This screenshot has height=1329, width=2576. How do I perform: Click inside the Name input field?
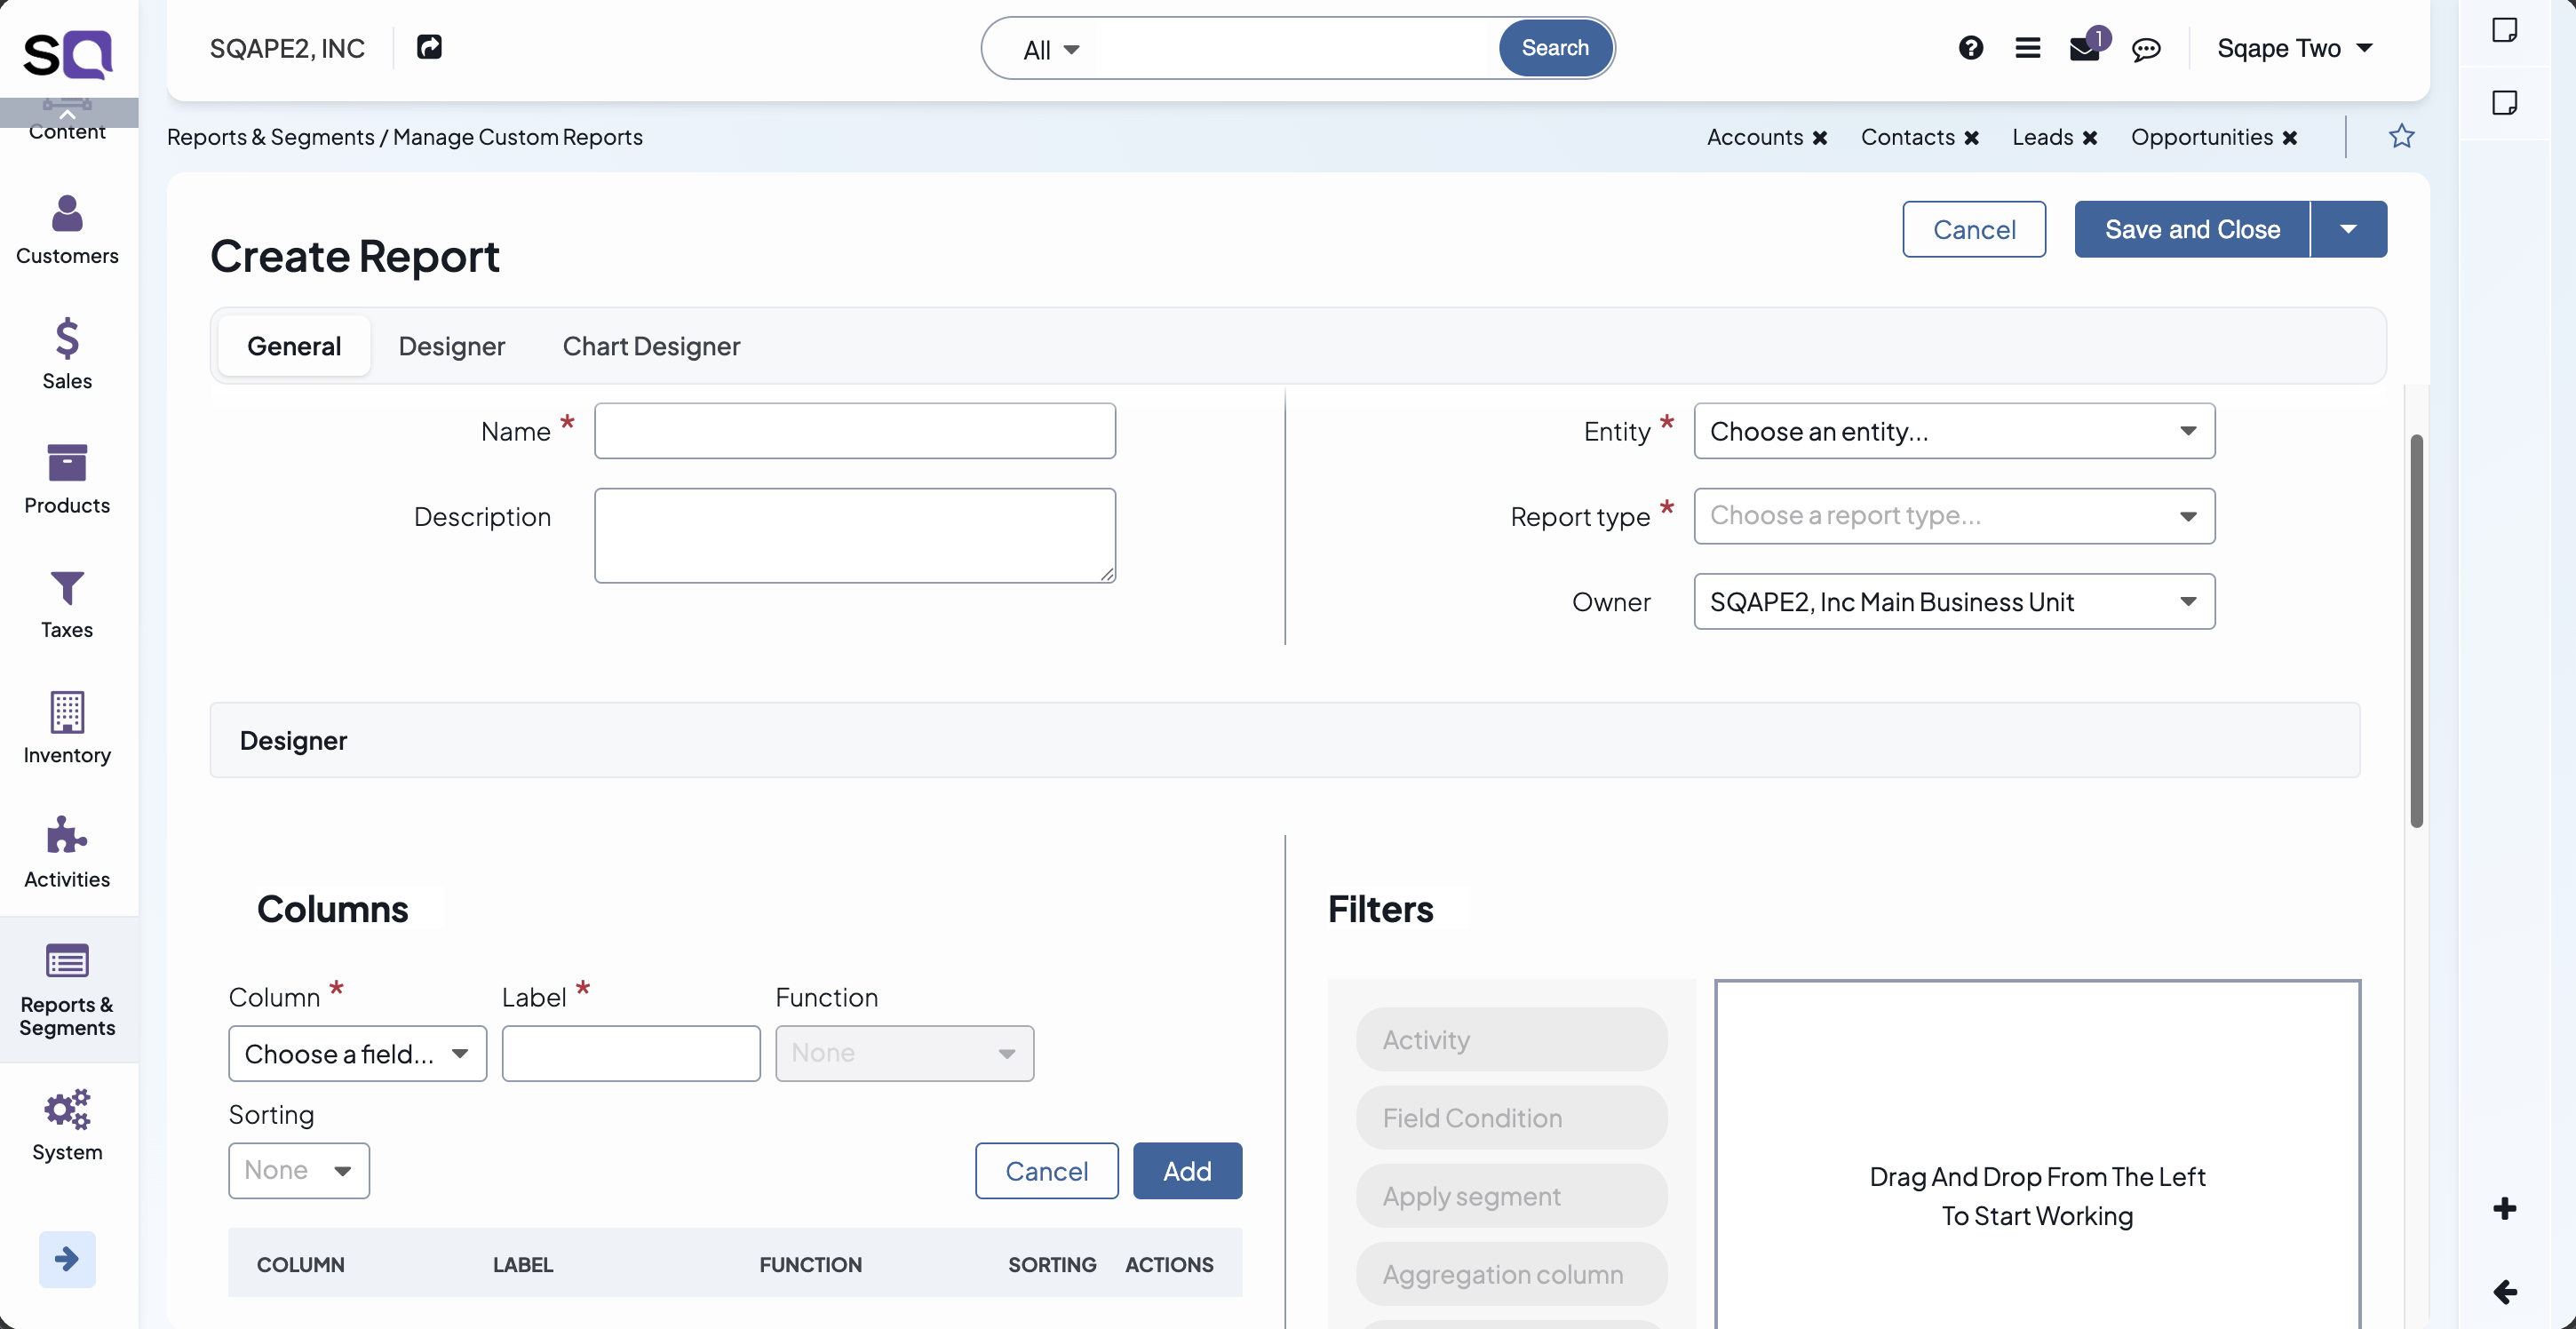pyautogui.click(x=854, y=431)
